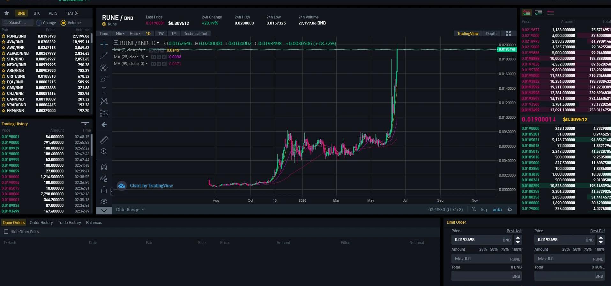611x286 pixels.
Task: Switch to Order History tab
Action: coord(41,223)
